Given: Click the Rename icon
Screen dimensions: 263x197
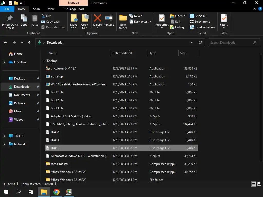Looking at the screenshot, I should coord(109,18).
